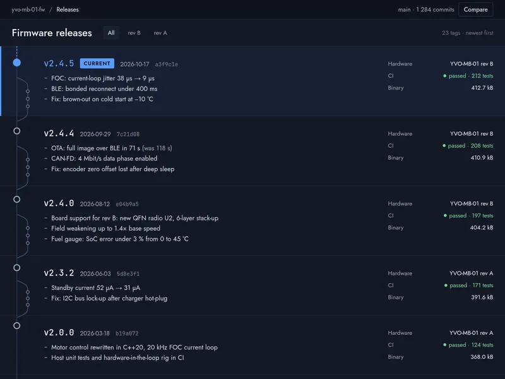Viewport: 505px width, 379px height.
Task: Click commit hash a3f9c1e
Action: coord(166,64)
